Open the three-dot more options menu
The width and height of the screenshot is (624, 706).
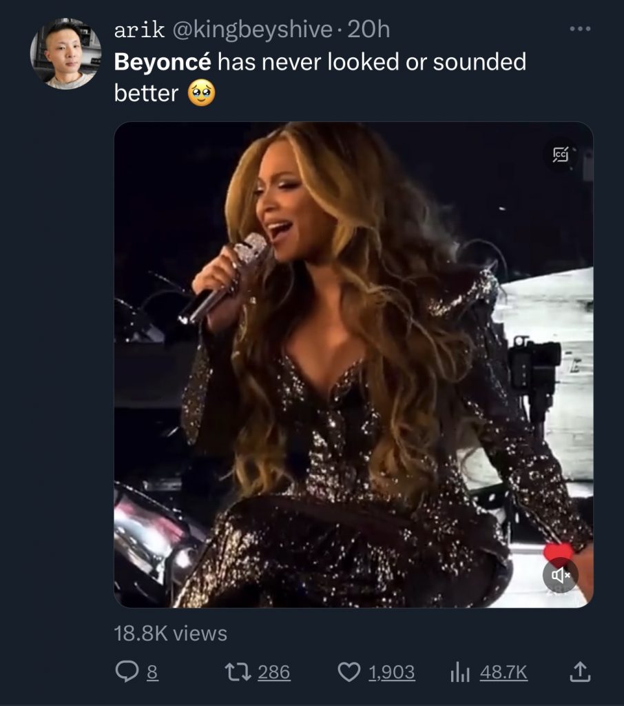click(x=580, y=29)
